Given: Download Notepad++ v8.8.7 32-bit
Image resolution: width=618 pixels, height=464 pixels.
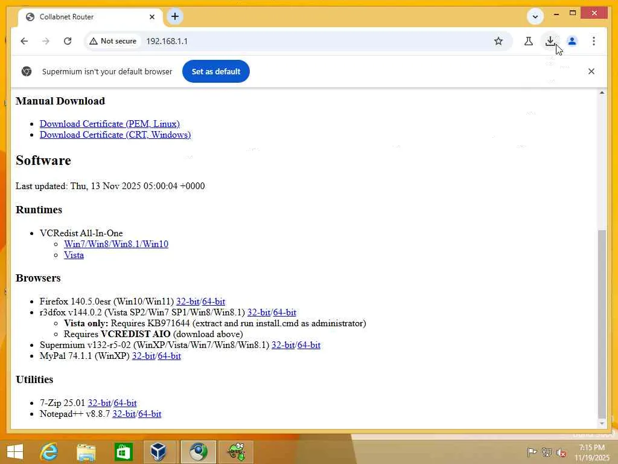Looking at the screenshot, I should tap(124, 414).
